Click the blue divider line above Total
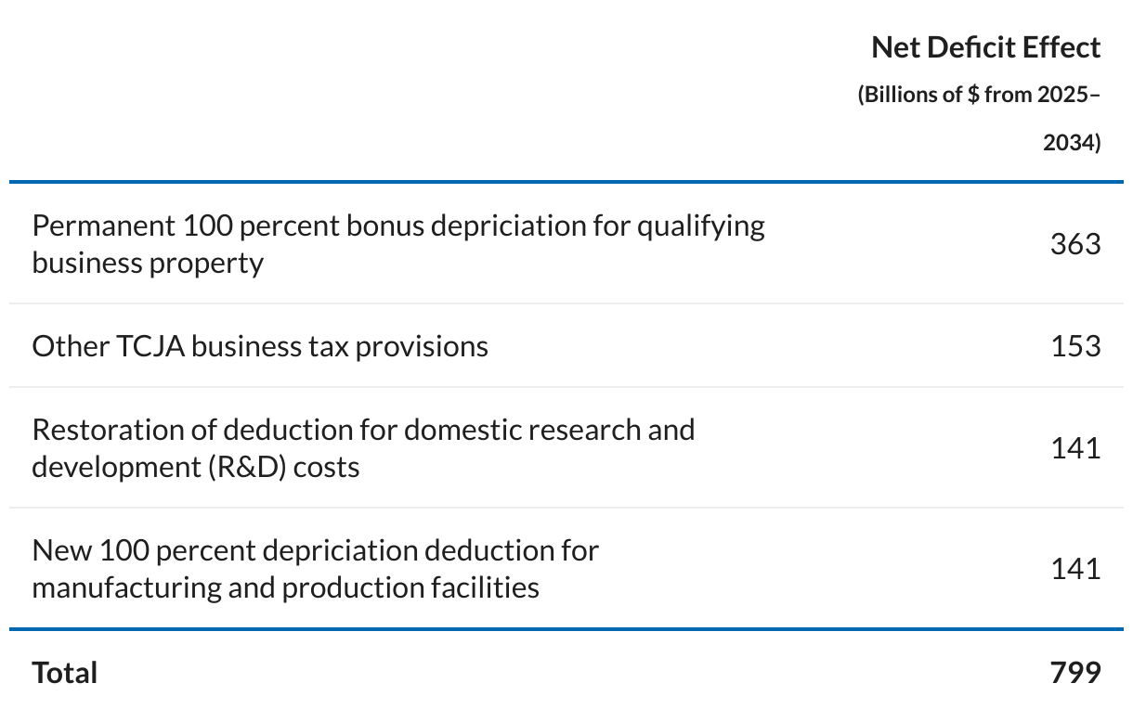The image size is (1133, 722). point(566,629)
